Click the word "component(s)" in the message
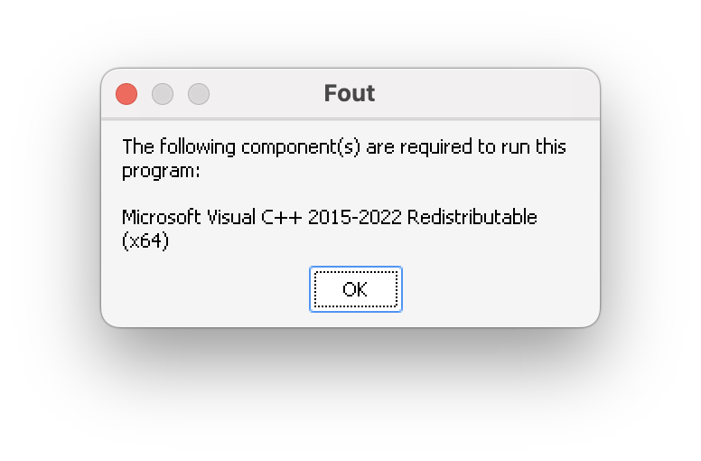The width and height of the screenshot is (701, 461). coord(301,147)
